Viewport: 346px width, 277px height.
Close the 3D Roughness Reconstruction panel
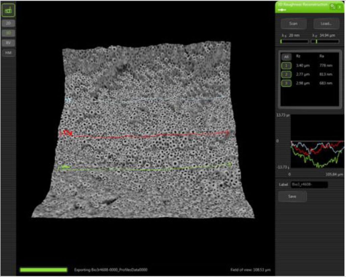pos(339,6)
